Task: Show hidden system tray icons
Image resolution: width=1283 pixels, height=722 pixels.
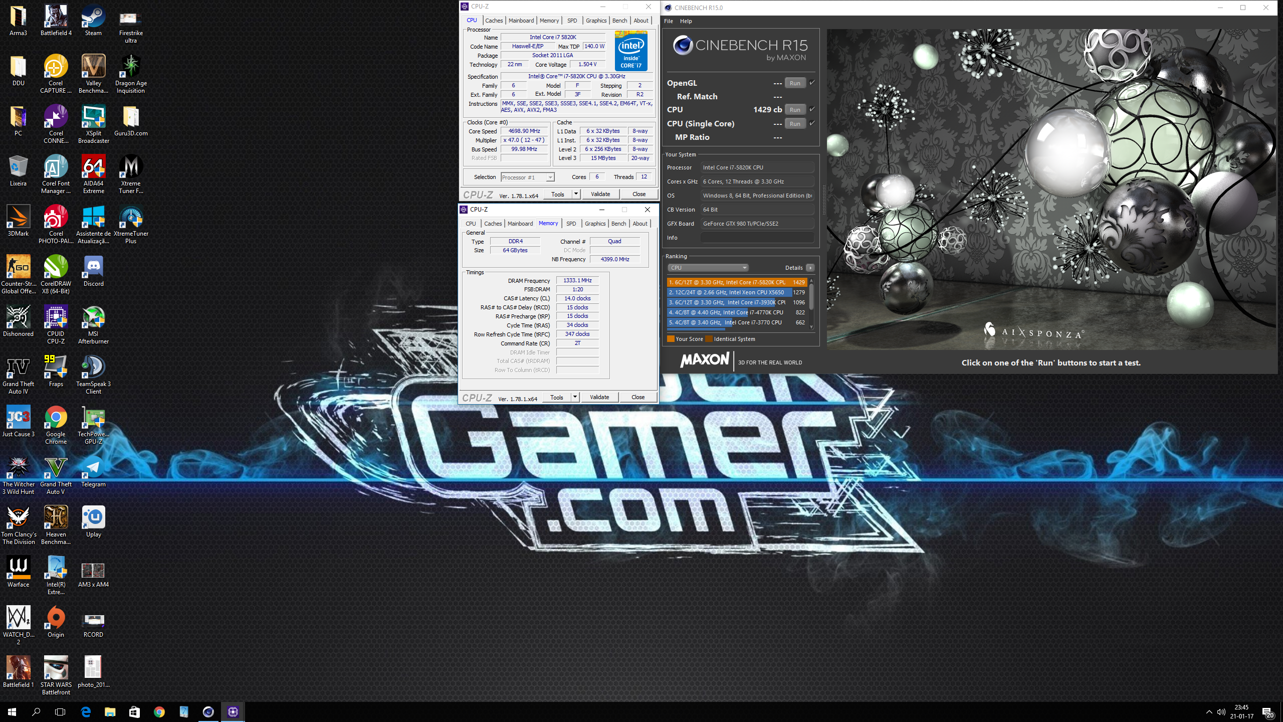Action: [1209, 712]
